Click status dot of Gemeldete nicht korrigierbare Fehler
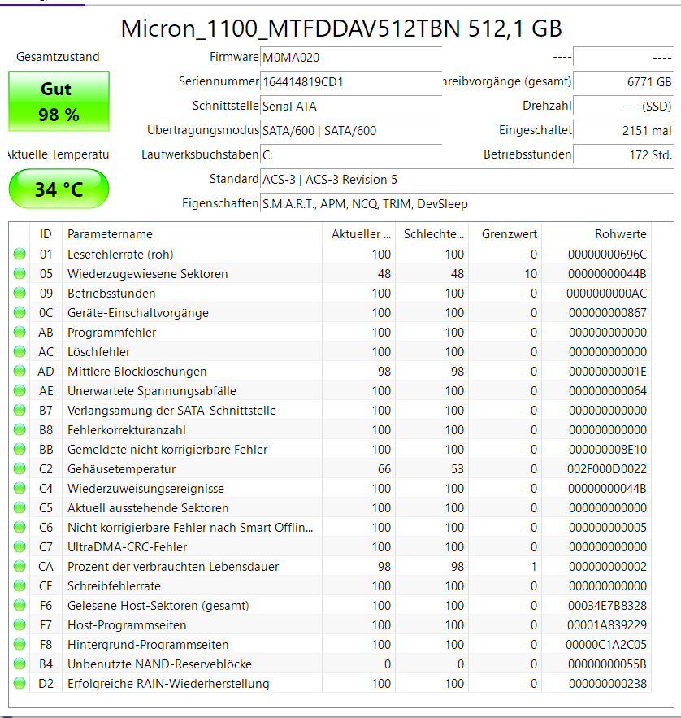Image resolution: width=681 pixels, height=718 pixels. (20, 449)
